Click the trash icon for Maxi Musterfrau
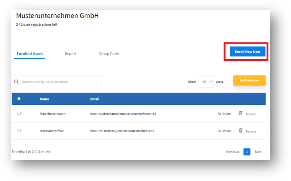The width and height of the screenshot is (291, 181). (241, 131)
